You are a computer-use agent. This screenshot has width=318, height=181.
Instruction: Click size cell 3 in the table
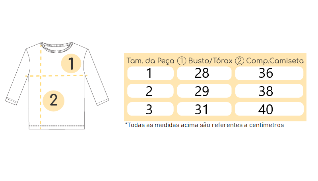tap(150, 109)
